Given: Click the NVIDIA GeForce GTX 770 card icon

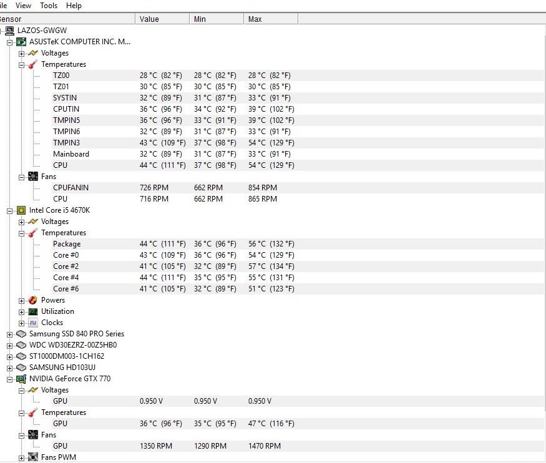Looking at the screenshot, I should tap(21, 379).
